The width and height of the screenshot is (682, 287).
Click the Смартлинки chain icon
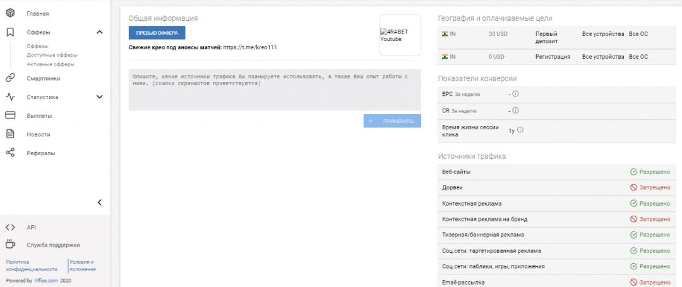click(10, 78)
